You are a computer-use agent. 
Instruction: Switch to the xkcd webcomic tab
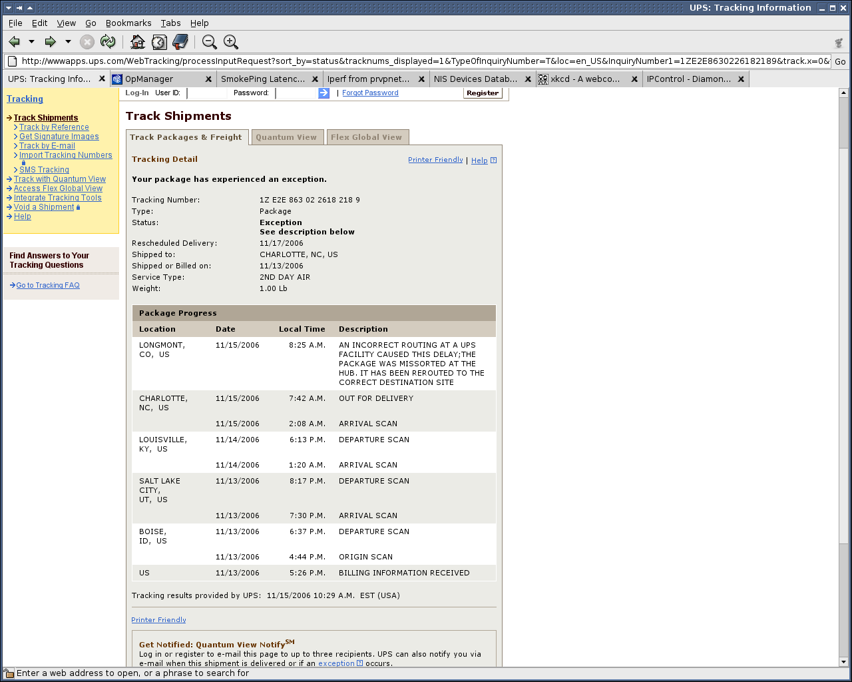(x=589, y=79)
